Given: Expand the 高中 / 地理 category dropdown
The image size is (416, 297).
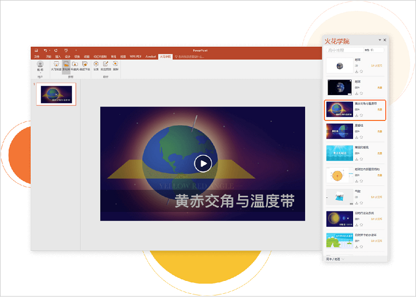Looking at the screenshot, I should click(335, 259).
